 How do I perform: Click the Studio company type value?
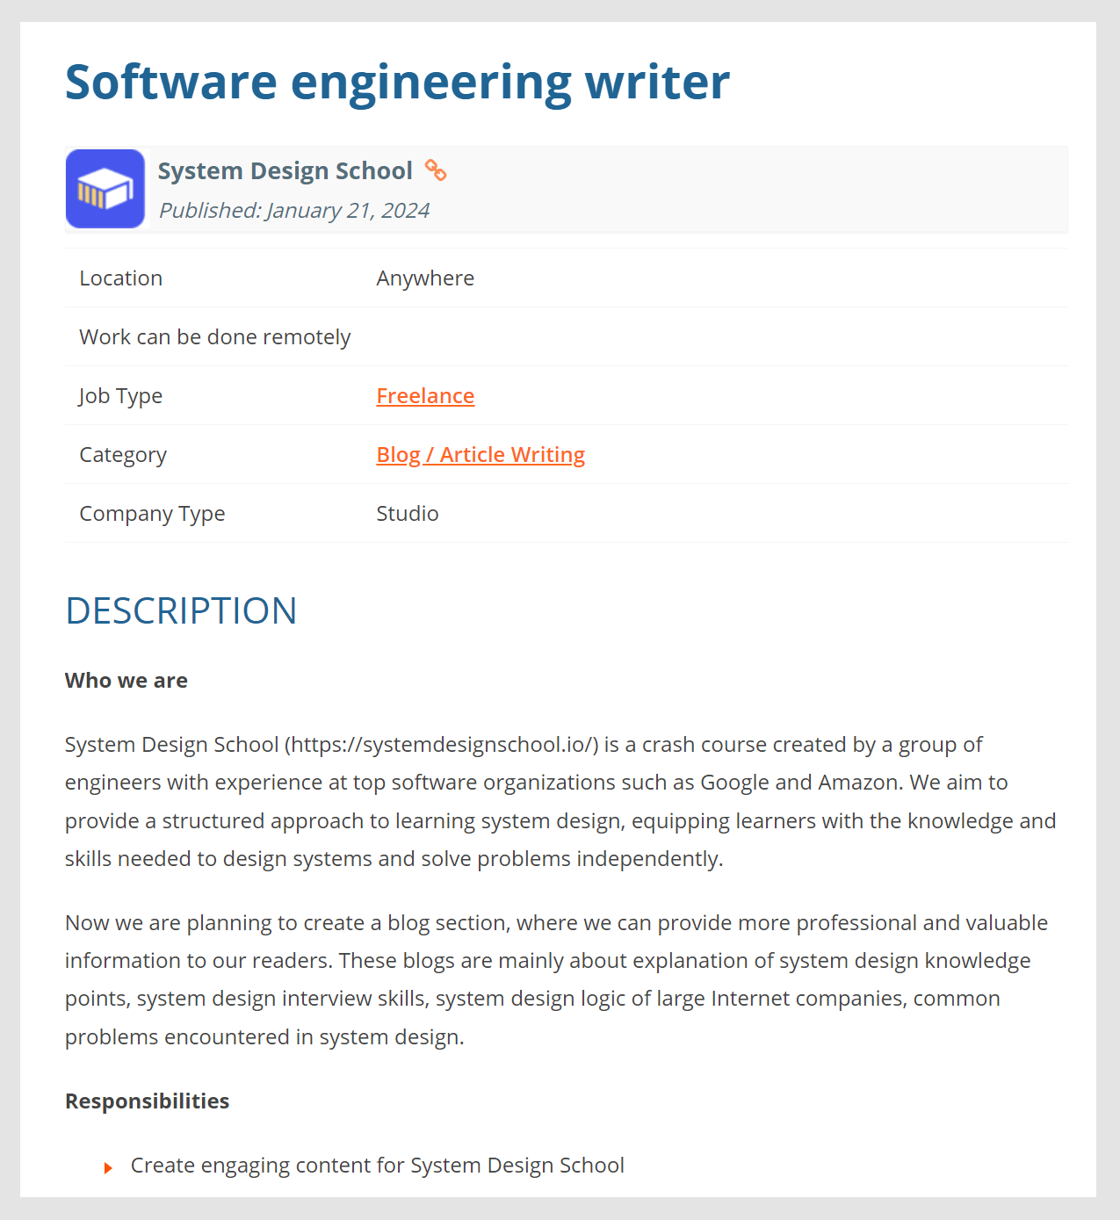(408, 513)
